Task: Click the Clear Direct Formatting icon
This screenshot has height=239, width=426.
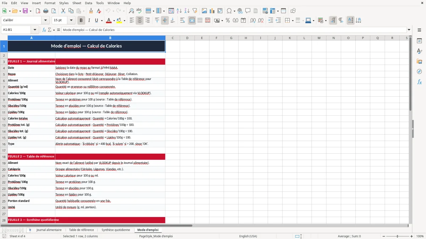Action: click(99, 11)
